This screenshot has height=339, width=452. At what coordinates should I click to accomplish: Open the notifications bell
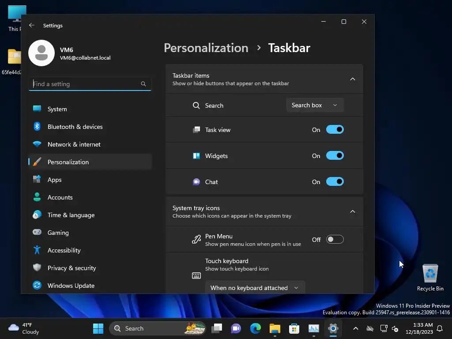coord(440,328)
